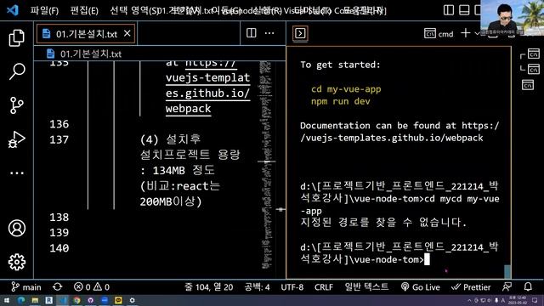Split the editor right
This screenshot has width=544, height=306.
(252, 33)
